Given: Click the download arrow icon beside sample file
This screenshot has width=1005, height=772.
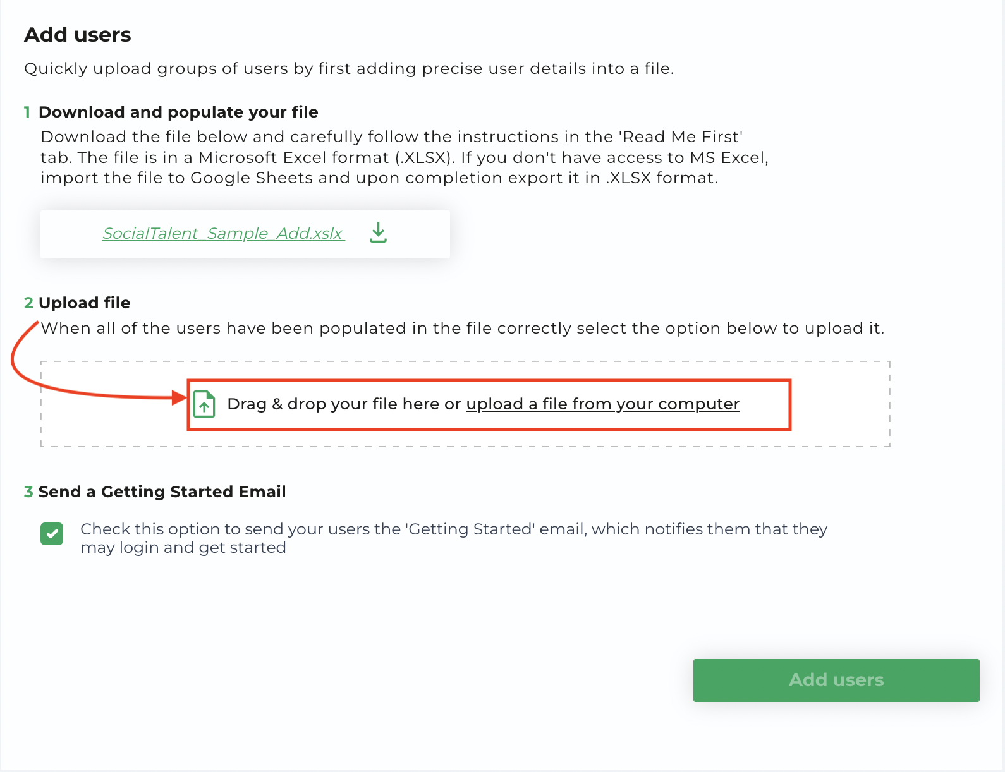Looking at the screenshot, I should (x=378, y=232).
